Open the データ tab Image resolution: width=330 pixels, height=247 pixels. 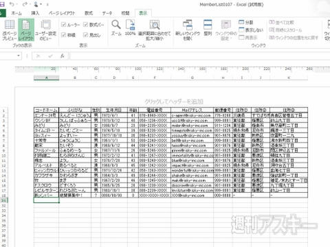107,13
